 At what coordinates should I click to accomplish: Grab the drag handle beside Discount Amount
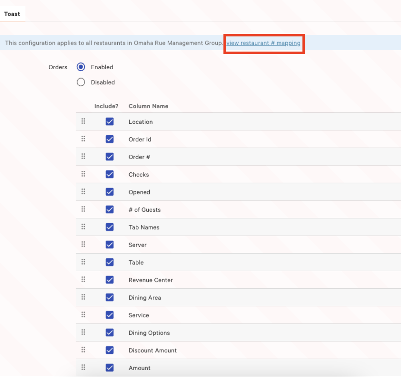tap(83, 350)
